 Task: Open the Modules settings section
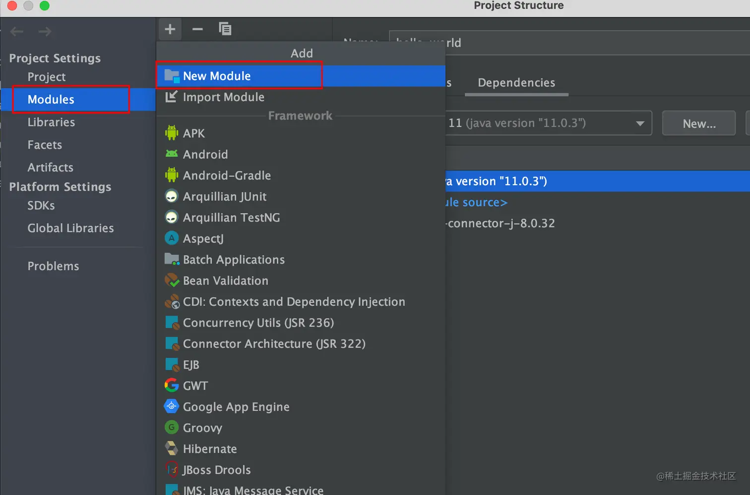coord(51,100)
